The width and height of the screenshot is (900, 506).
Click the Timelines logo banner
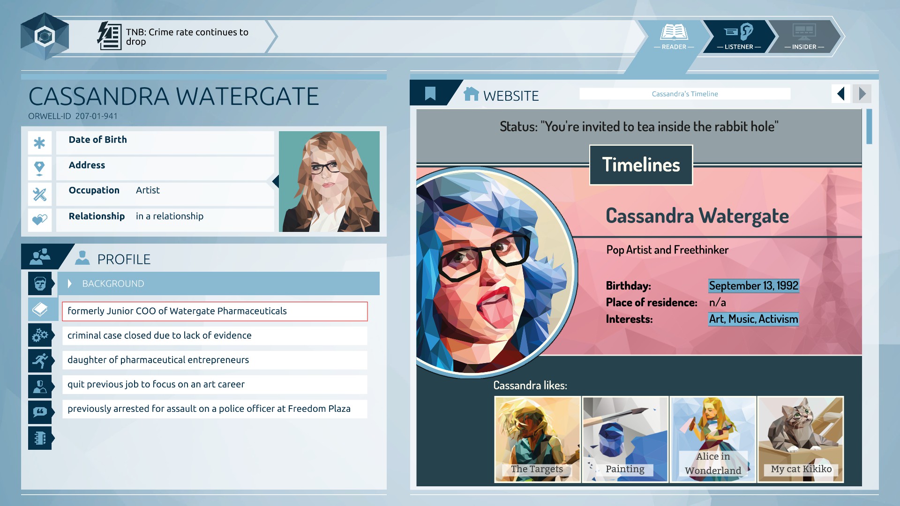click(641, 165)
